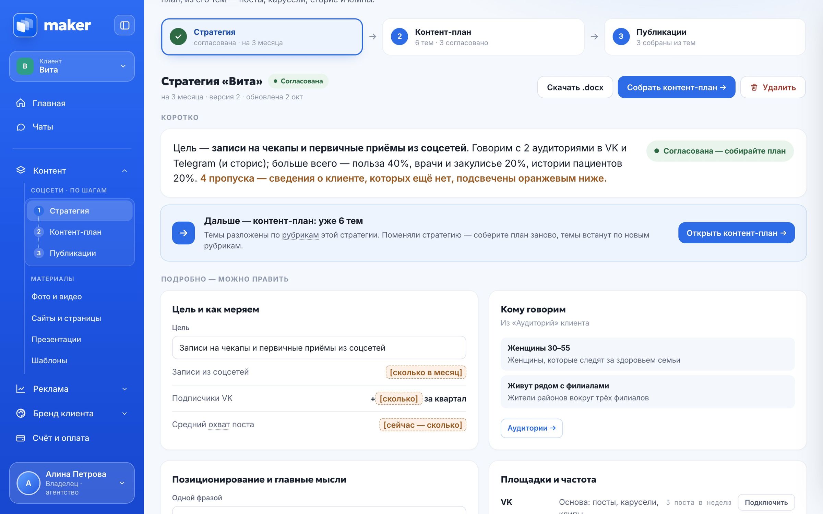Open Фото и видео materials
The image size is (823, 514).
point(57,297)
